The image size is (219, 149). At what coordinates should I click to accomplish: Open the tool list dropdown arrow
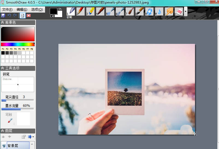(x=185, y=11)
